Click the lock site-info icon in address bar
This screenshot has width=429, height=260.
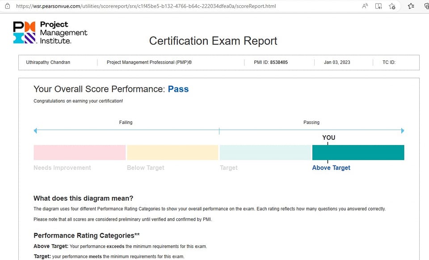(x=8, y=6)
